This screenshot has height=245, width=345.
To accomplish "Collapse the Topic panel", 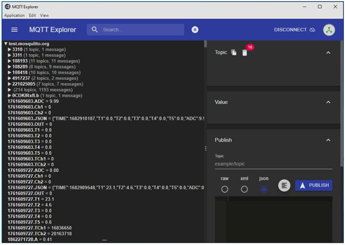I will [x=328, y=52].
